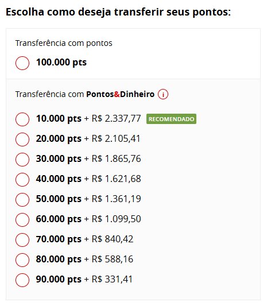Select the 40.000 pts radio option
Screen dimensions: 271x306
click(x=22, y=180)
